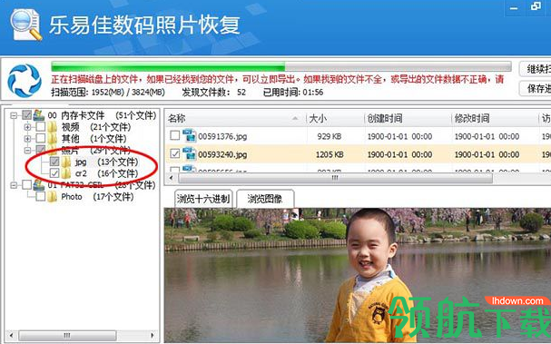Screen dimensions: 551x344
Task: Expand the 视频 tree node
Action: pos(27,127)
